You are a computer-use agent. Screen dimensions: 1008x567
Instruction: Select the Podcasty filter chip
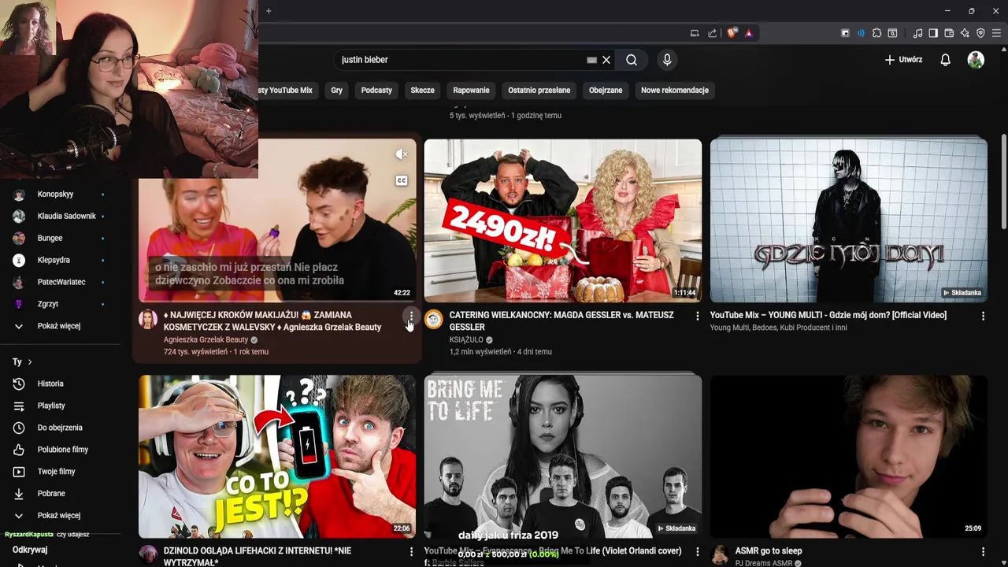point(376,91)
